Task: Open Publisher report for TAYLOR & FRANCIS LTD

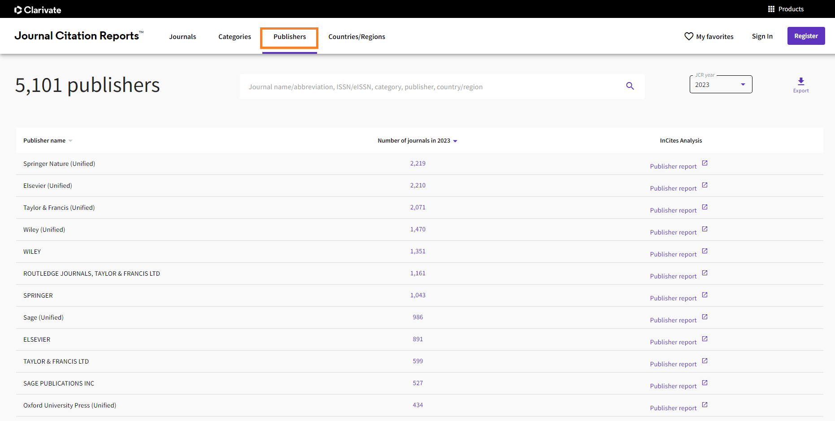Action: pos(673,364)
